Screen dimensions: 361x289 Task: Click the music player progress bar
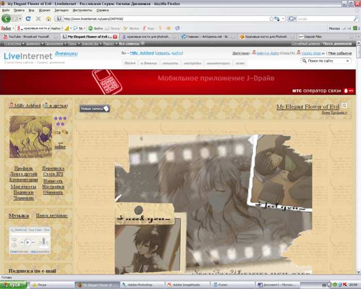[x=30, y=234]
